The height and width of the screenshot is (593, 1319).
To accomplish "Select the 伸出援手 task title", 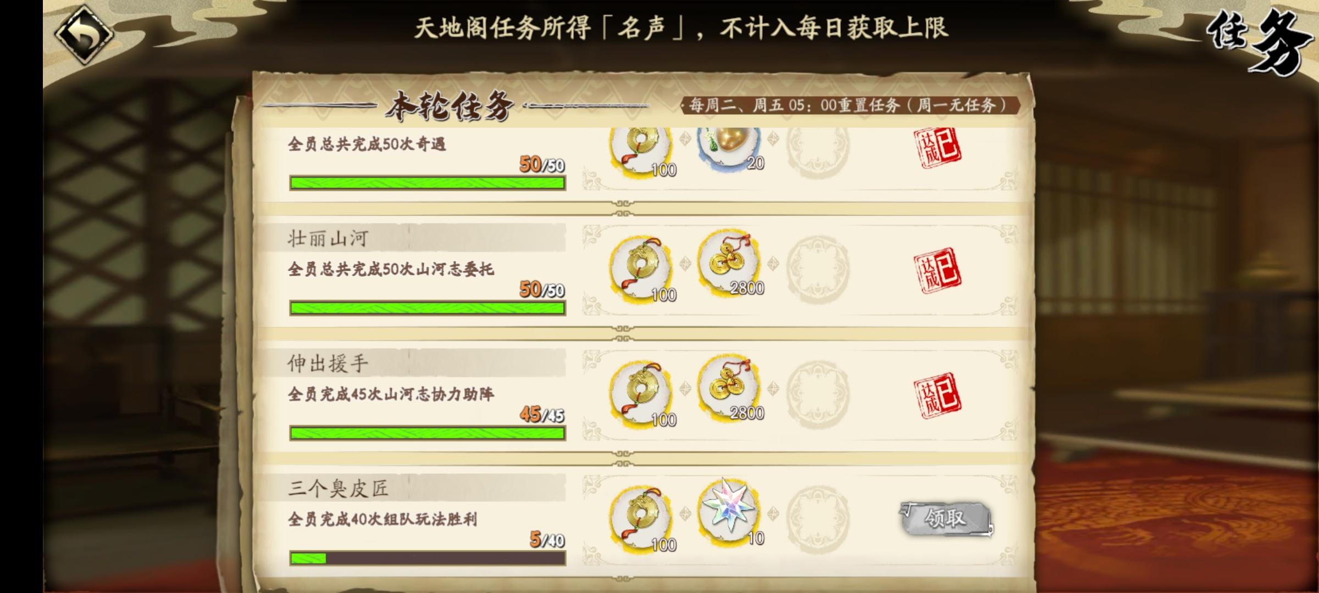I will pos(328,363).
